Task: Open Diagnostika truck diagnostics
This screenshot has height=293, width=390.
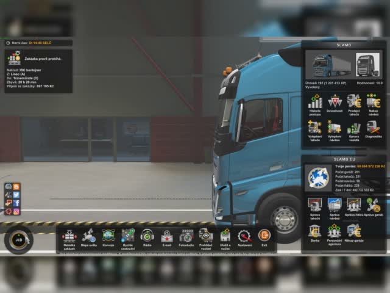Action: [374, 129]
